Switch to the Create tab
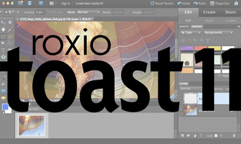The image size is (241, 144). 209,12
